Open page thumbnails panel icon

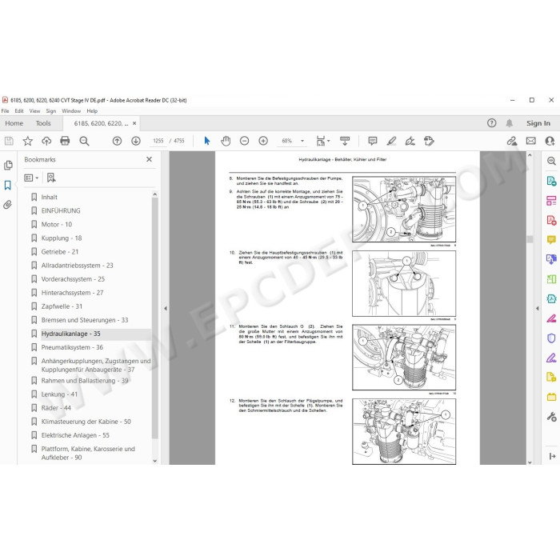(x=8, y=166)
